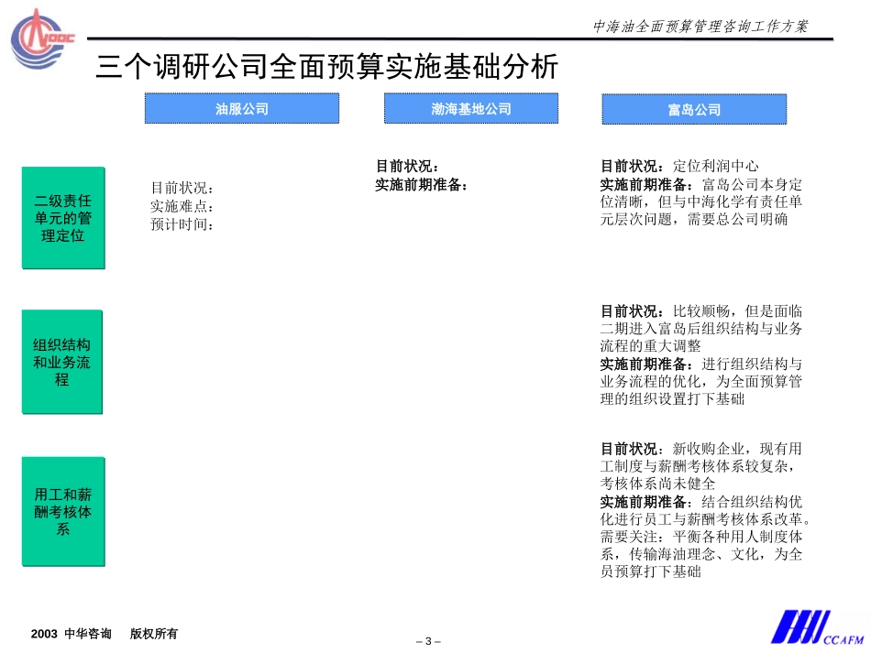Click 实施难点 under 油服公司
Screen dimensions: 871x653
(x=182, y=206)
